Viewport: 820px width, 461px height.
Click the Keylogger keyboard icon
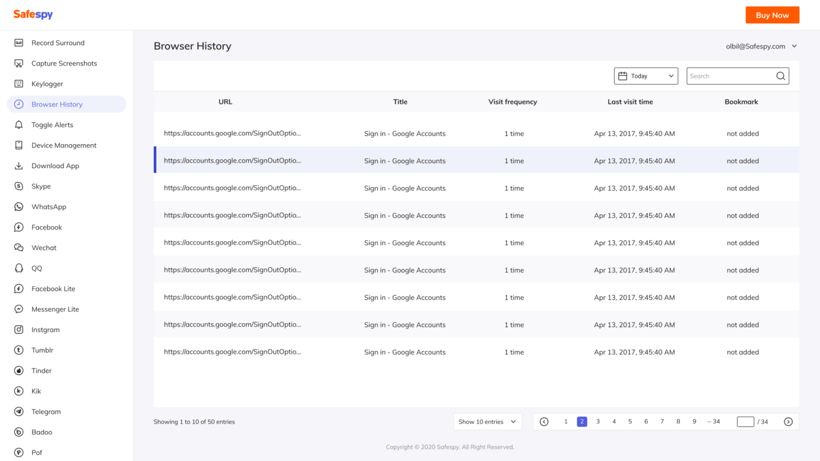(x=19, y=84)
